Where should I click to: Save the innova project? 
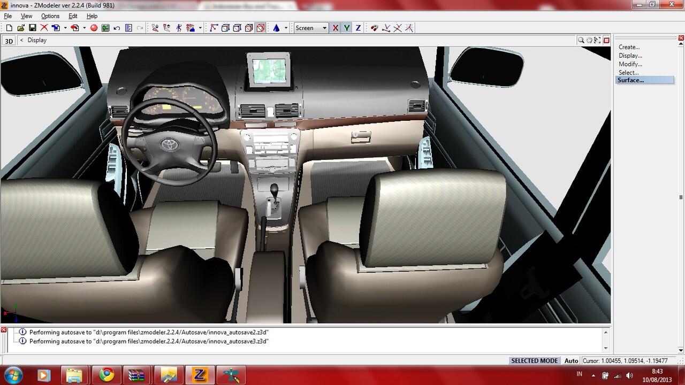pyautogui.click(x=32, y=27)
